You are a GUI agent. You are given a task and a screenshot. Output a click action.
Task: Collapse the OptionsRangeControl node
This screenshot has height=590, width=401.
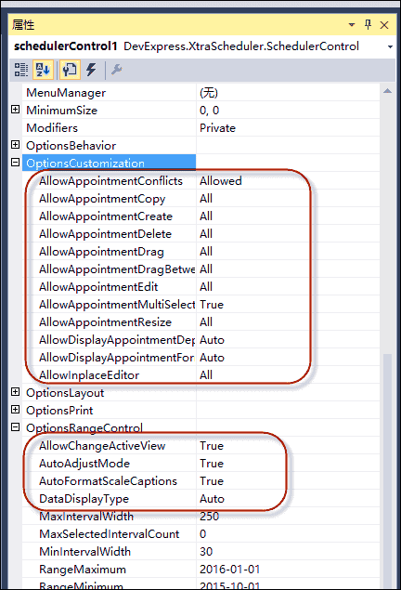click(15, 427)
